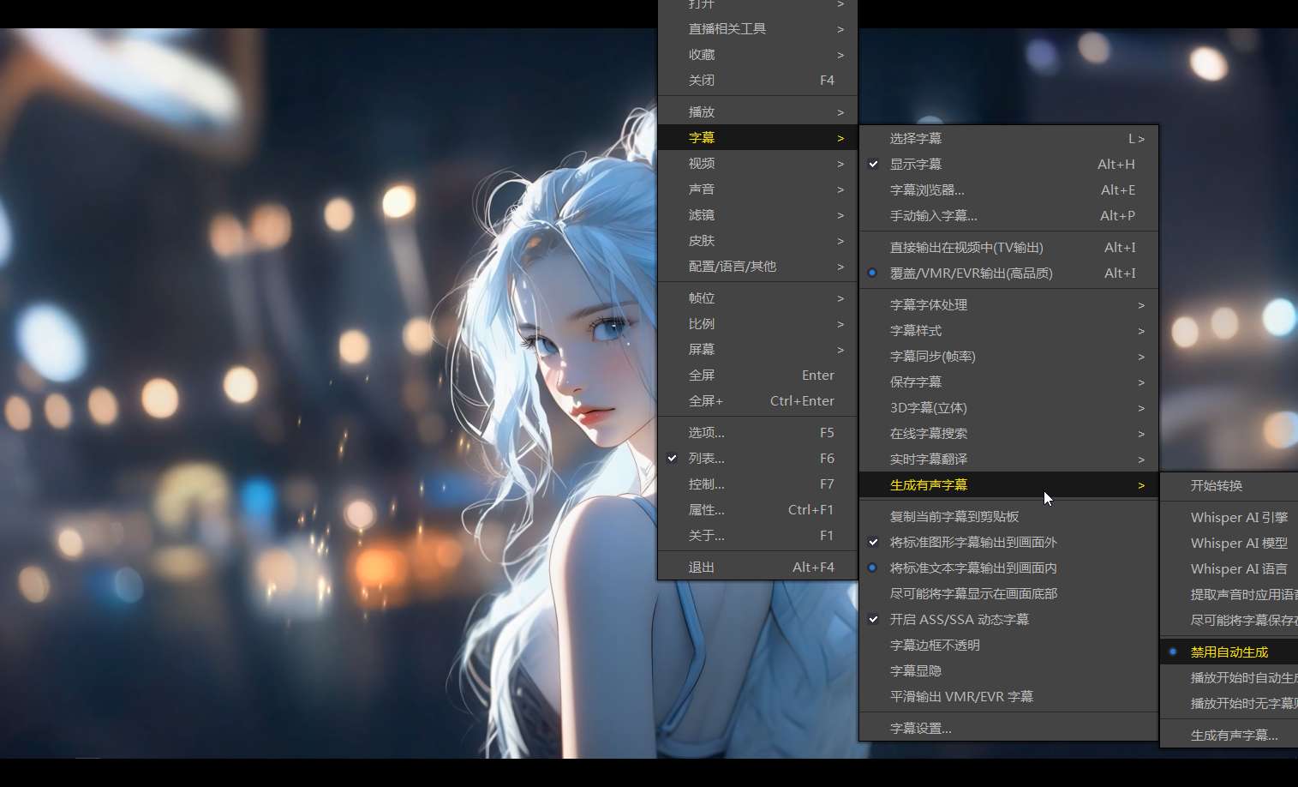
Task: Open the 比例 submenu
Action: pos(757,323)
